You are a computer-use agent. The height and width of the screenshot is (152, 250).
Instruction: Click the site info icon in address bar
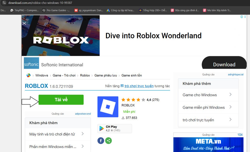pyautogui.click(x=4, y=3)
